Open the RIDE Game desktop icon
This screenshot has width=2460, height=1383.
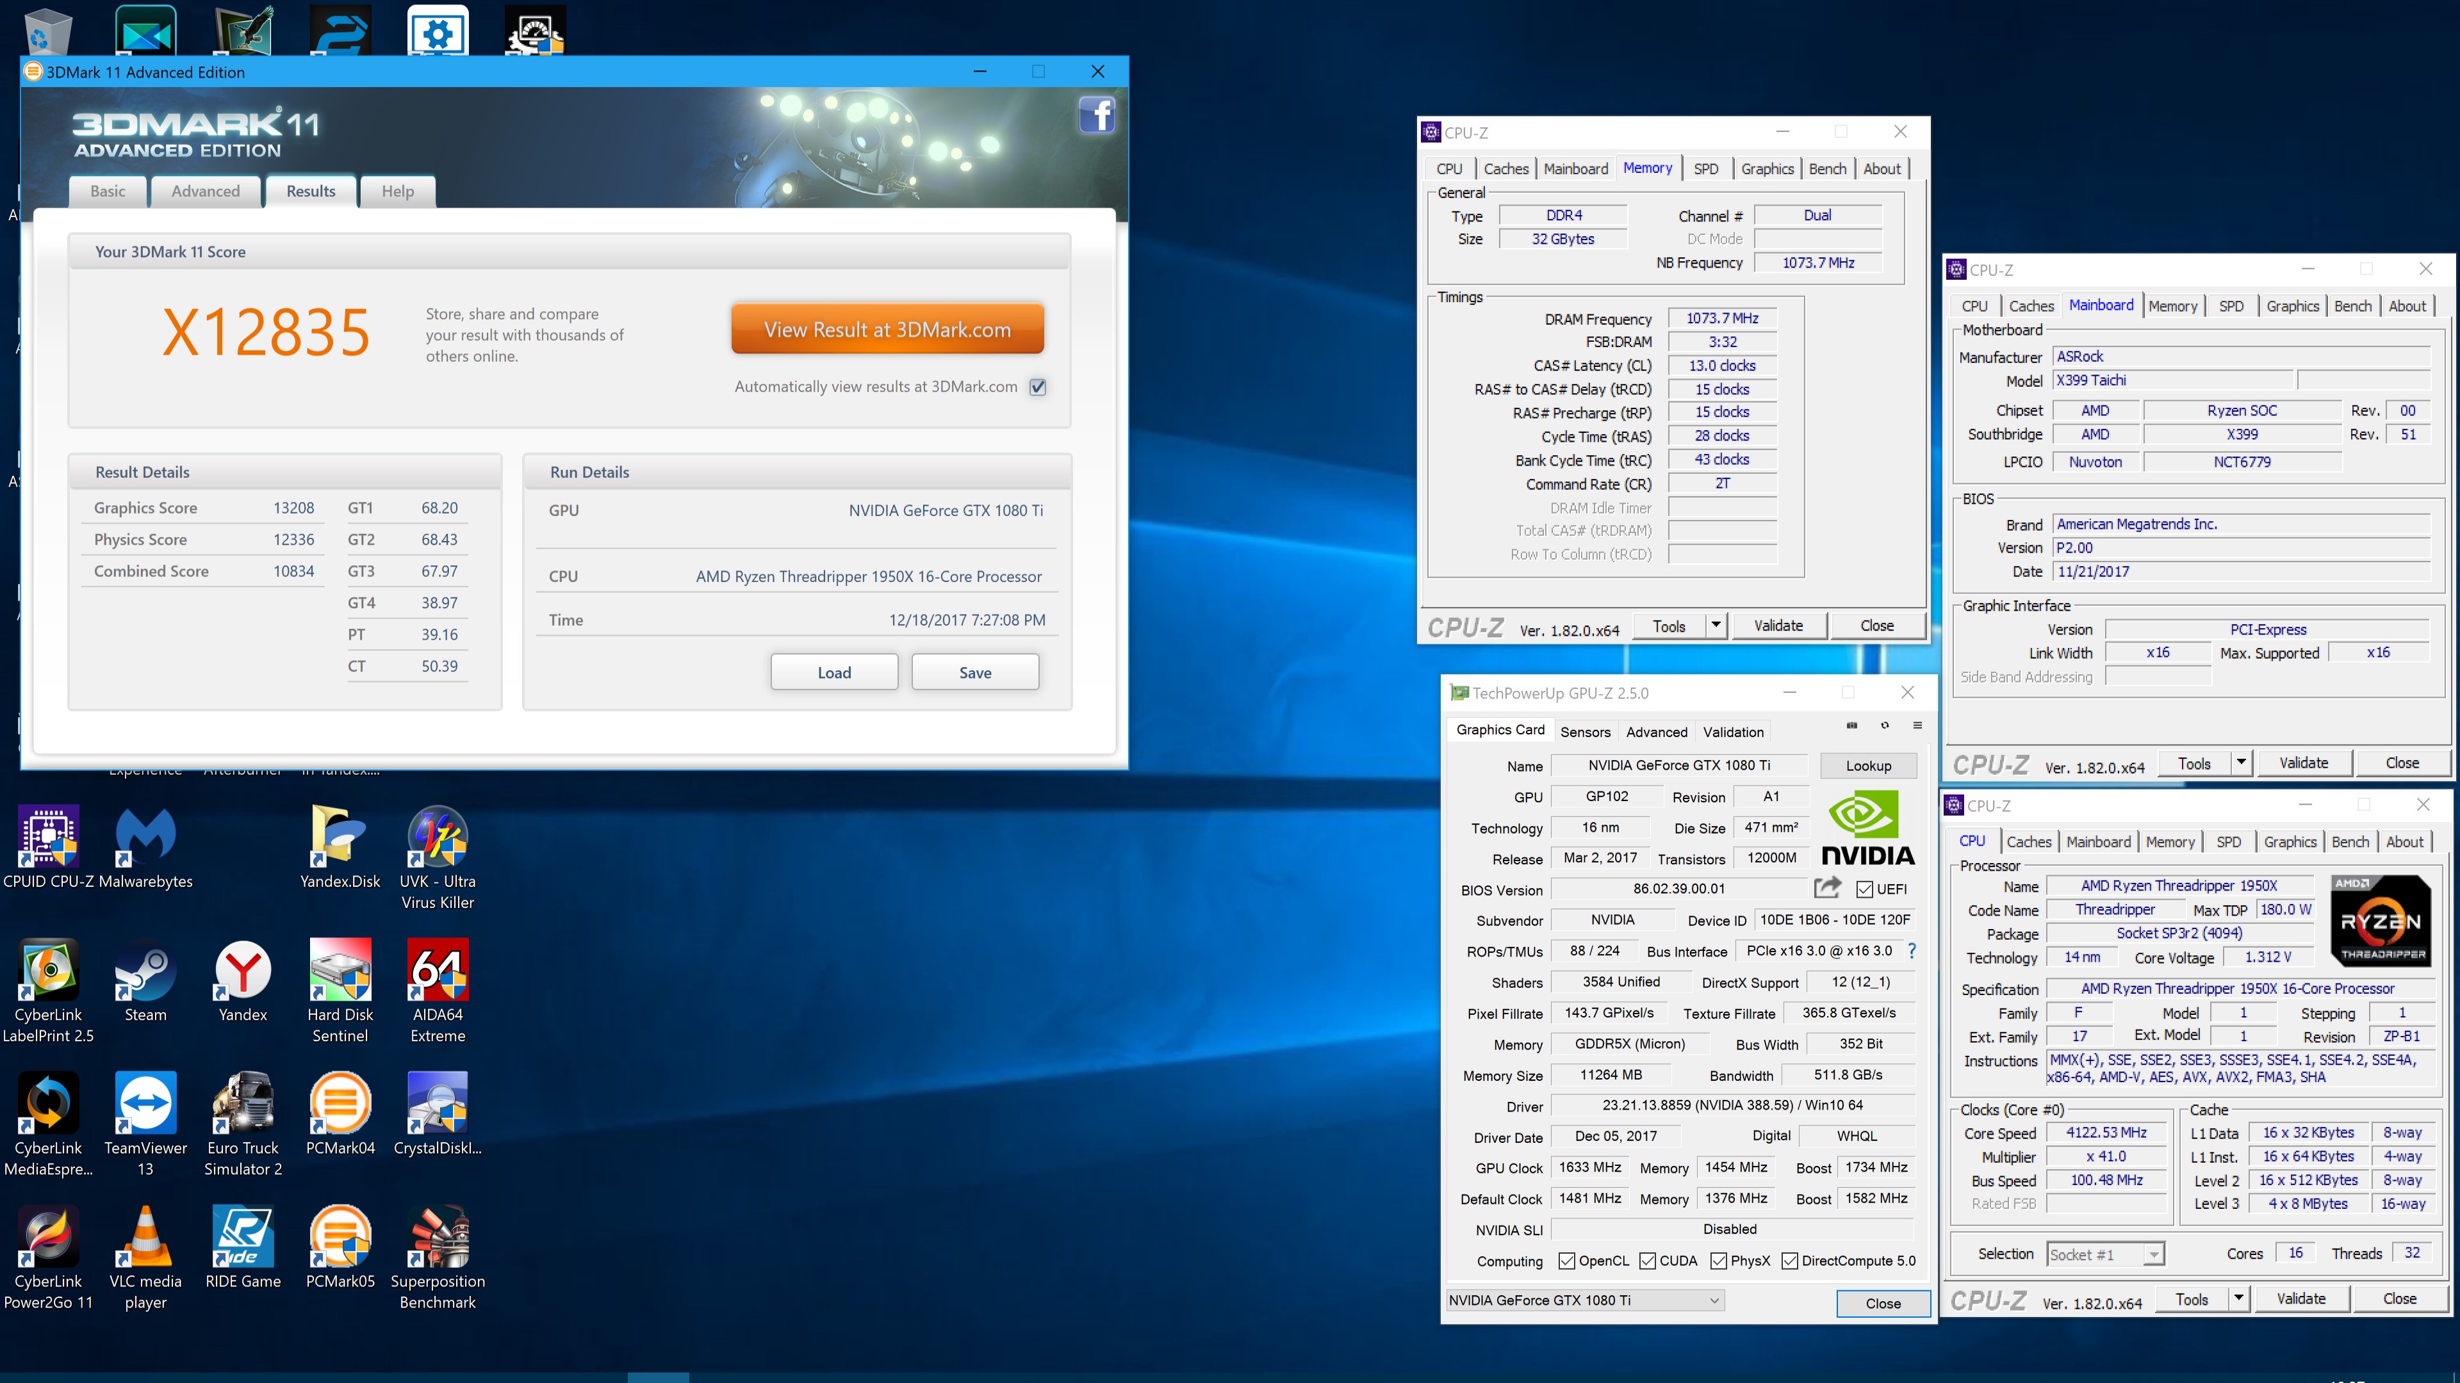pyautogui.click(x=243, y=1247)
